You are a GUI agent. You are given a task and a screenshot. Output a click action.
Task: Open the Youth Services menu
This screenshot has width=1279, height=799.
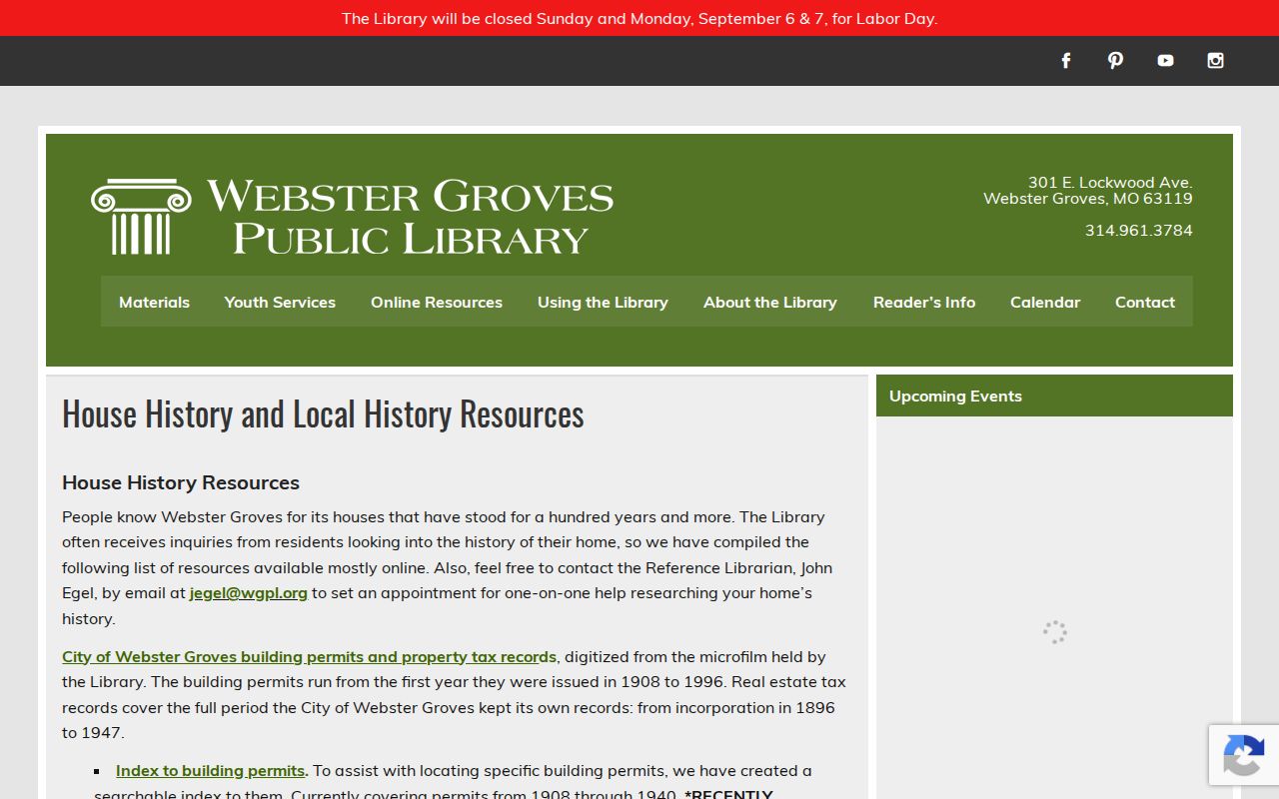point(280,302)
